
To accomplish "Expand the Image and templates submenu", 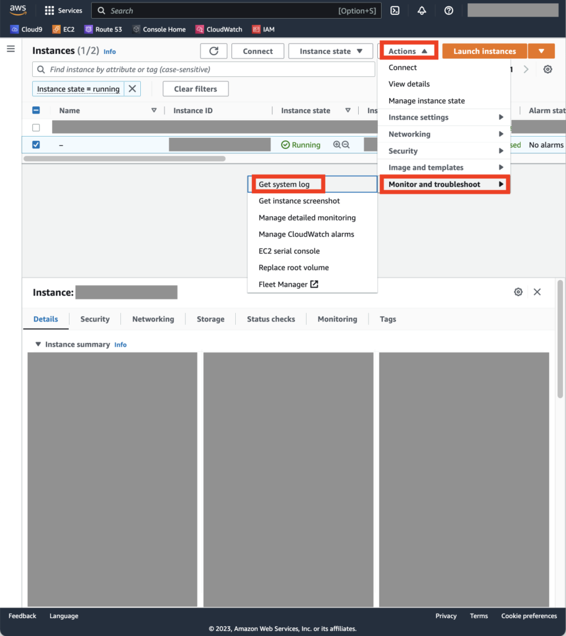I will [444, 168].
